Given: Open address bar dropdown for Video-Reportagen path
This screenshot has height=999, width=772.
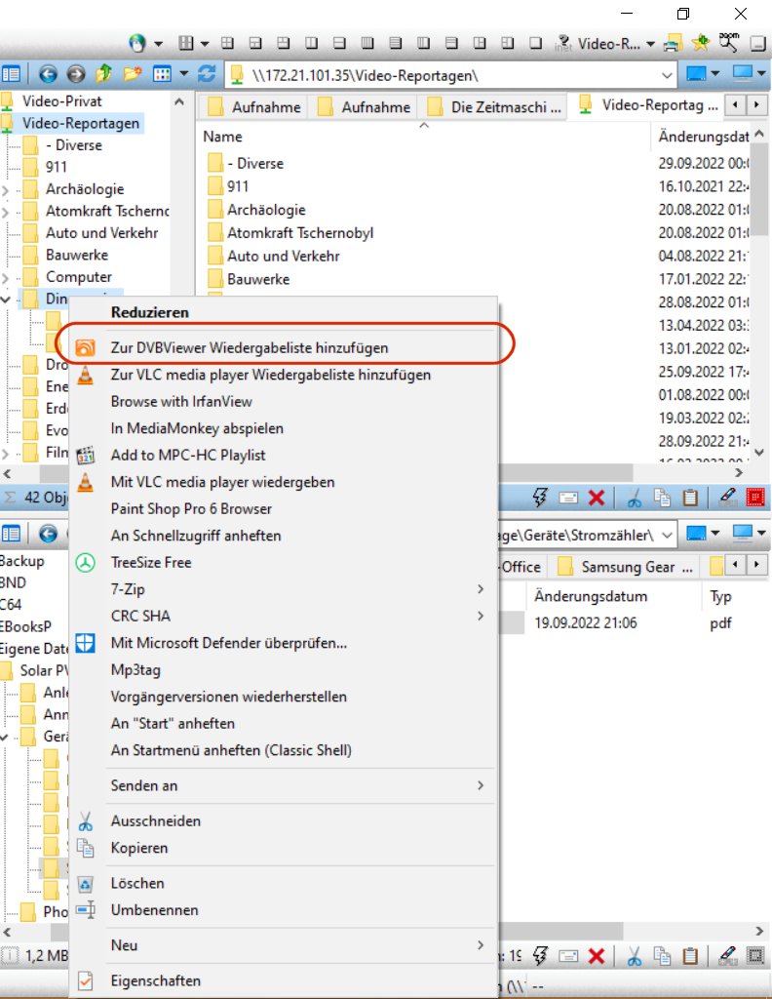Looking at the screenshot, I should pos(667,75).
